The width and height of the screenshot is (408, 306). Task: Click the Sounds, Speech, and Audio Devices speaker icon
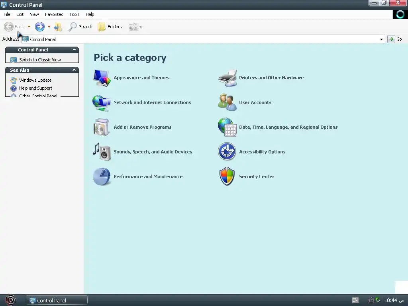[102, 152]
